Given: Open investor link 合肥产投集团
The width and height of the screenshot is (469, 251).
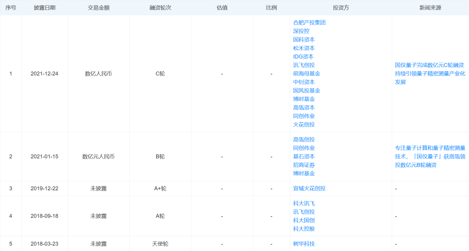Looking at the screenshot, I should click(309, 23).
